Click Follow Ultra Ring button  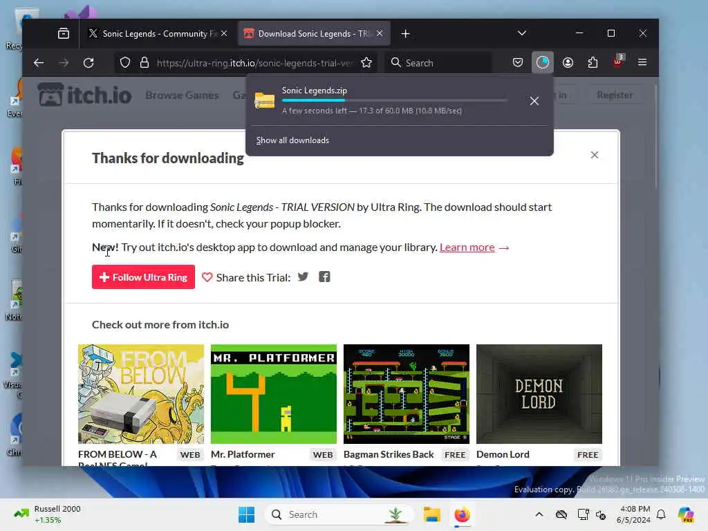pyautogui.click(x=143, y=277)
